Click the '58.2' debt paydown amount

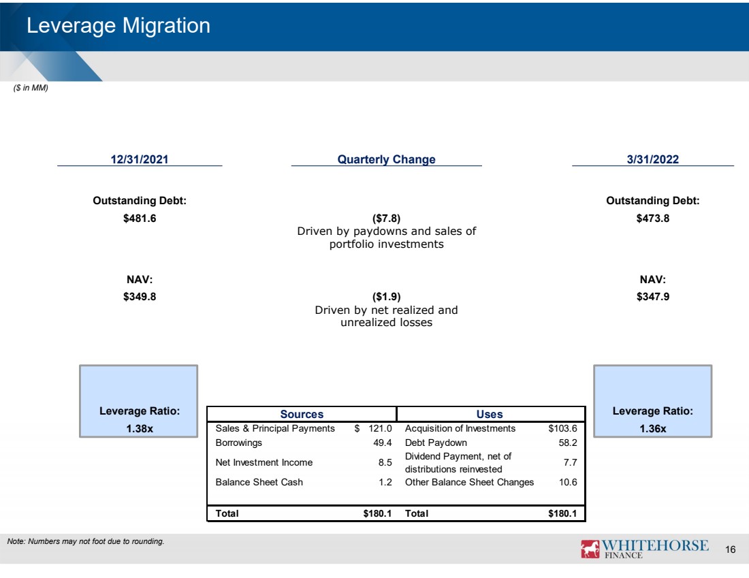pyautogui.click(x=568, y=443)
